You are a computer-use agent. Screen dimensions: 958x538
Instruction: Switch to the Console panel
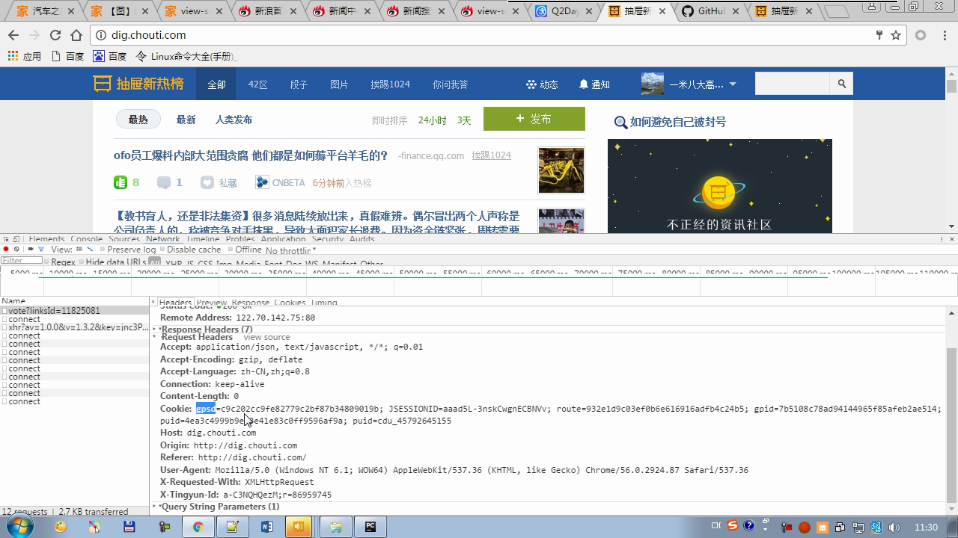(86, 239)
